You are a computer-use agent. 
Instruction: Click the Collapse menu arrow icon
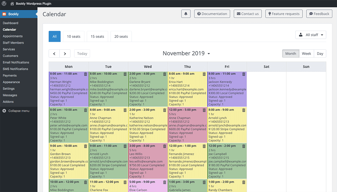coord(4,111)
